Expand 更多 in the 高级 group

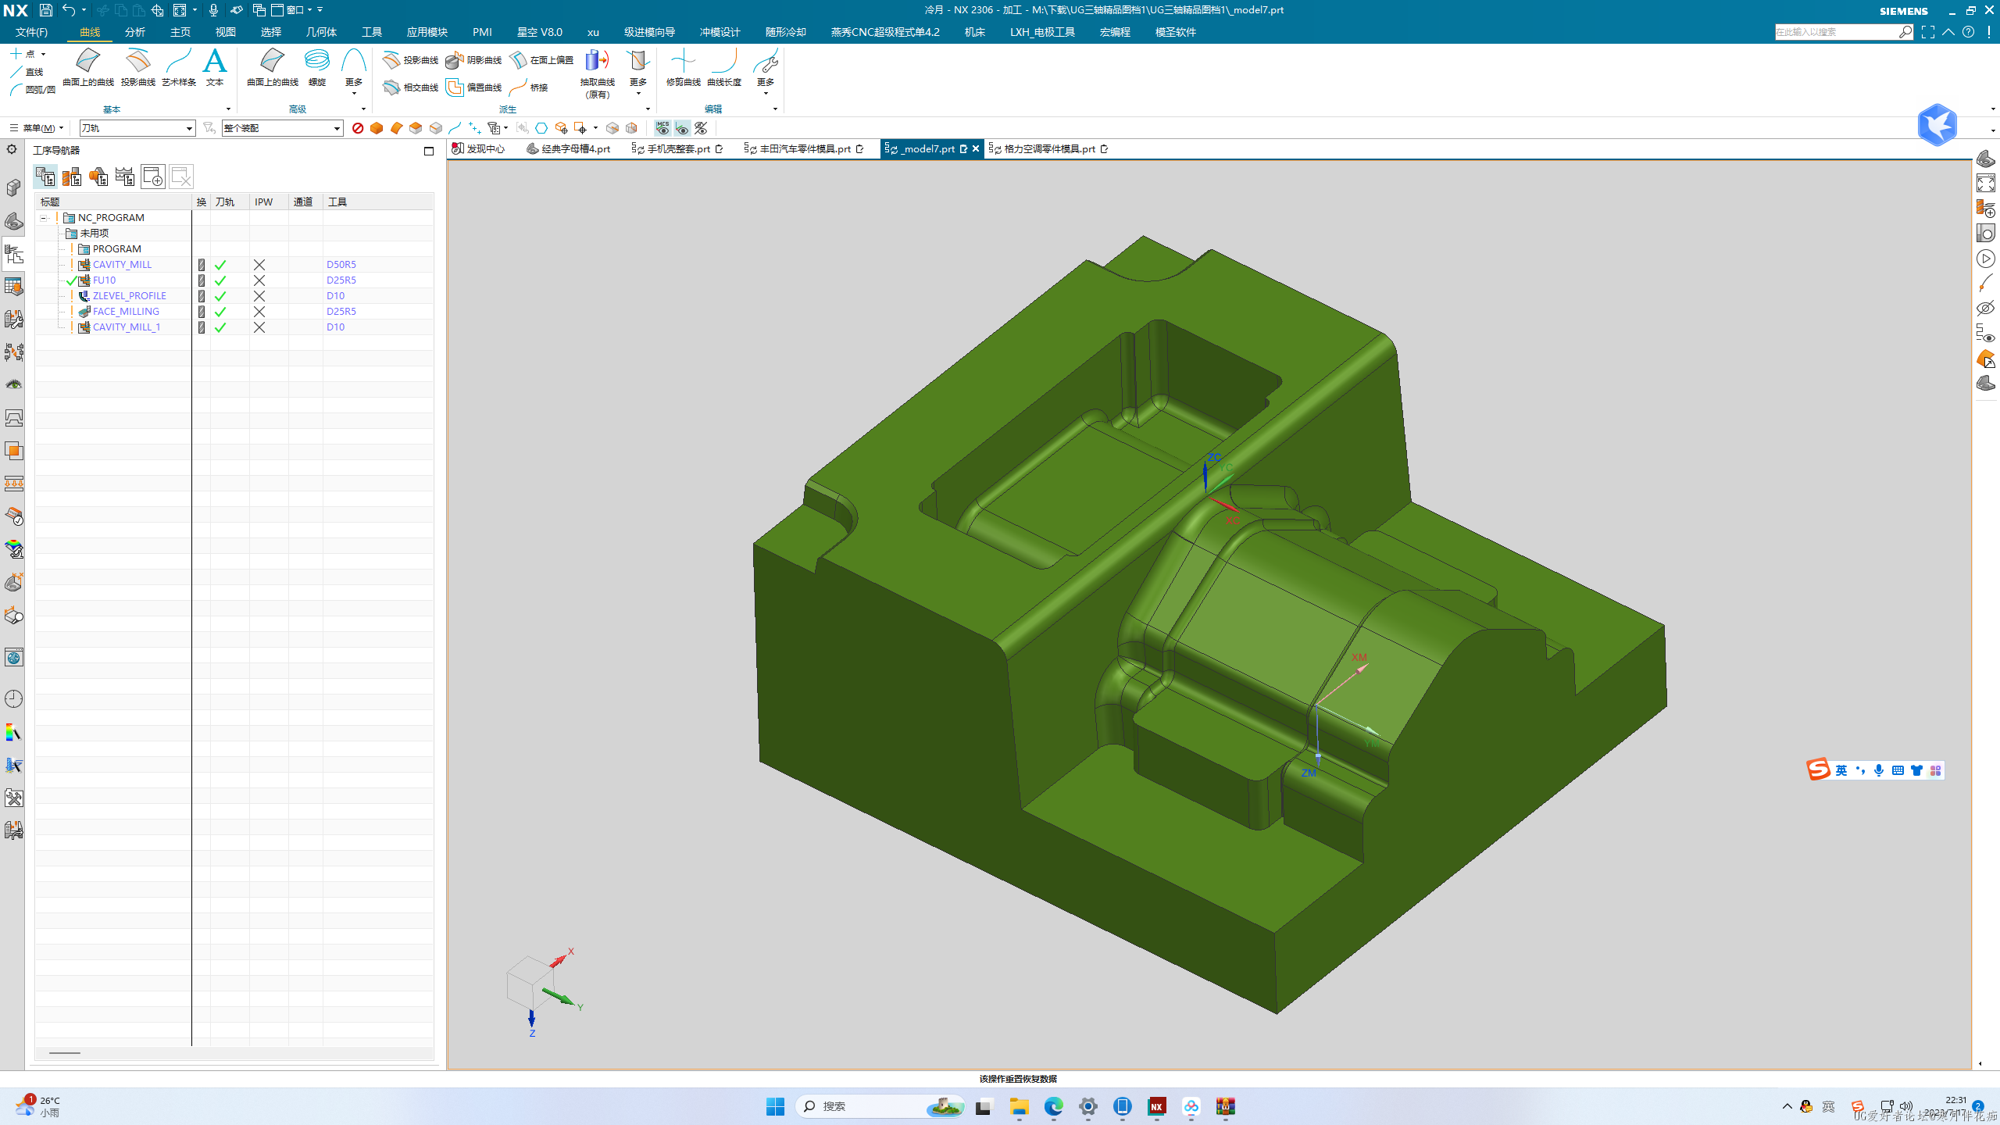pos(354,74)
